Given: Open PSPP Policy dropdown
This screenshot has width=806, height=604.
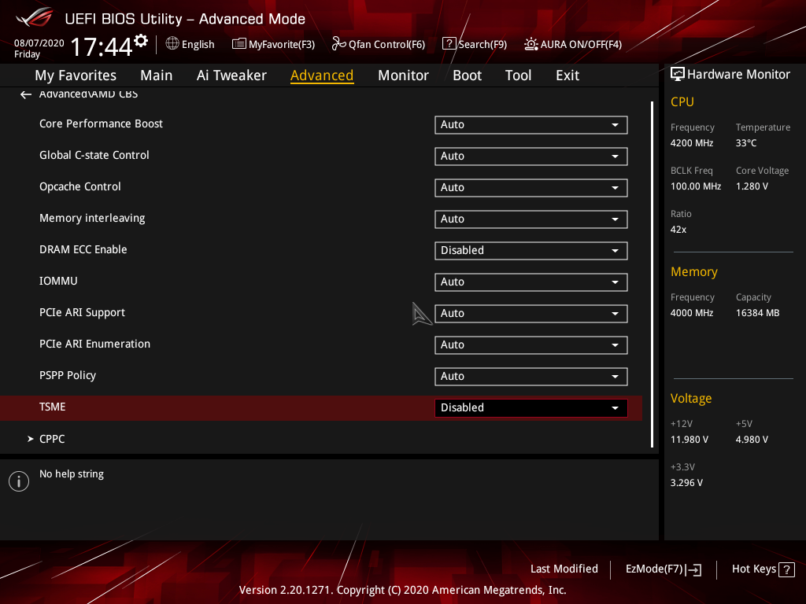Looking at the screenshot, I should 531,377.
